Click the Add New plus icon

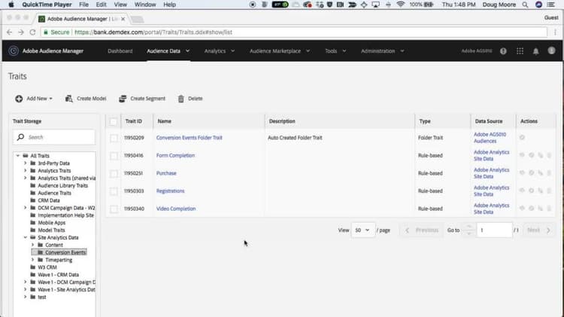19,99
